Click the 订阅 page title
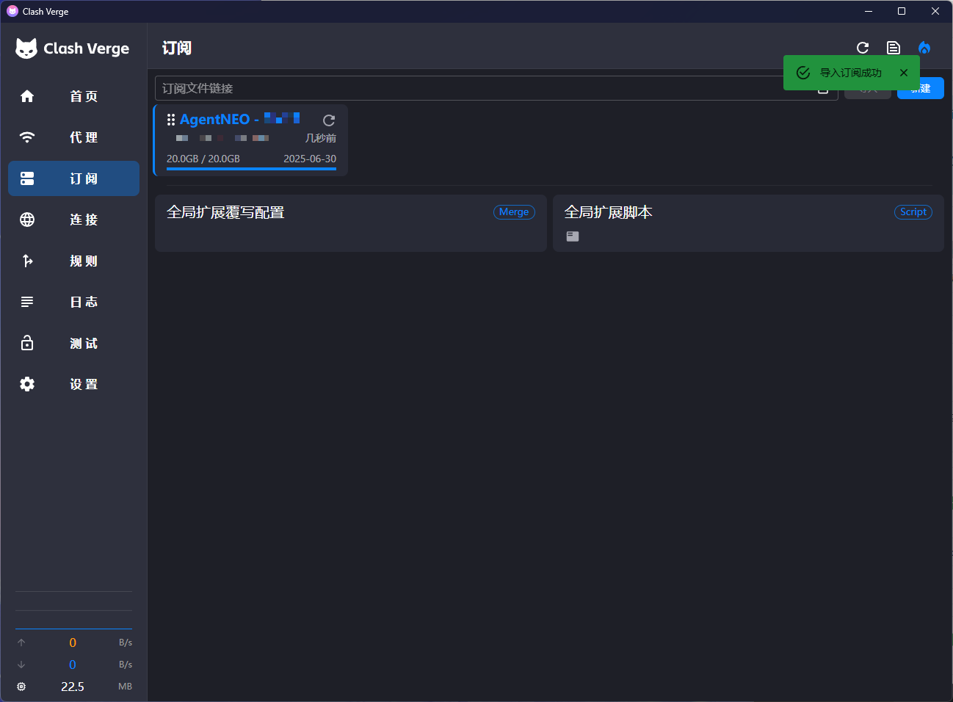 tap(177, 48)
